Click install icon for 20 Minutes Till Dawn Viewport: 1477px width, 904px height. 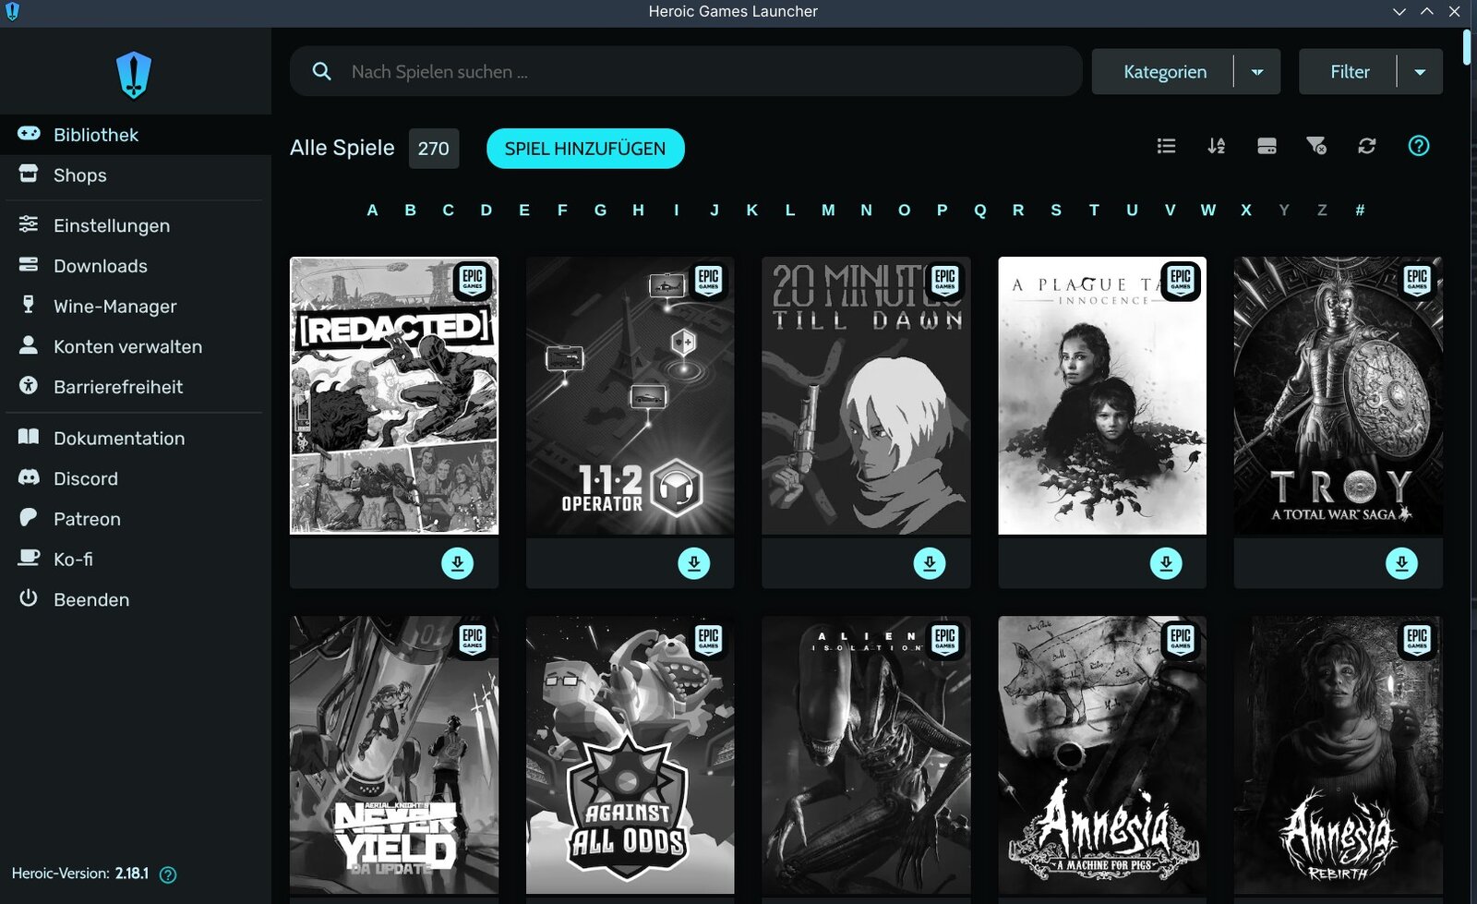930,563
